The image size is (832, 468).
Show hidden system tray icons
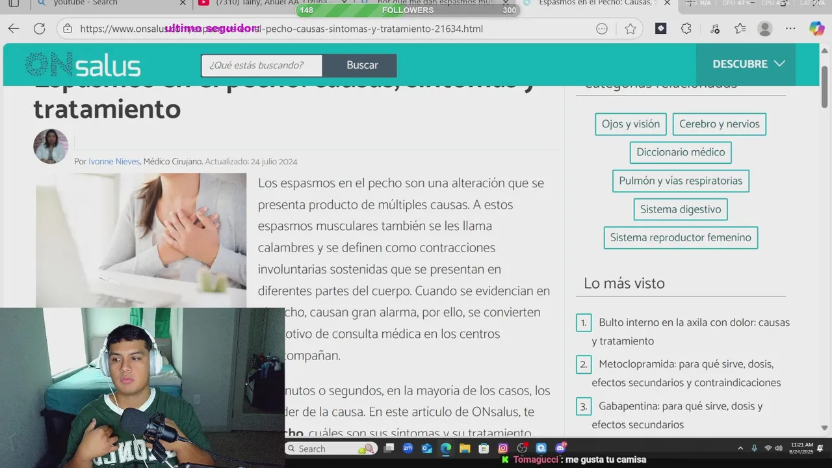point(740,448)
